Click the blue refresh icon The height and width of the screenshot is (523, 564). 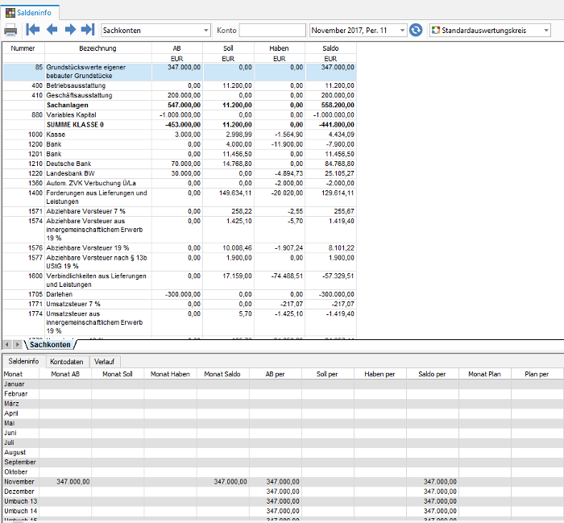(x=416, y=30)
